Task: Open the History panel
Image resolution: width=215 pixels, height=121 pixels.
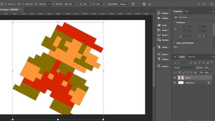Action: pos(163,13)
